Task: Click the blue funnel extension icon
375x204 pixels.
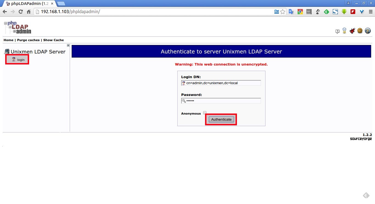Action: pyautogui.click(x=362, y=12)
